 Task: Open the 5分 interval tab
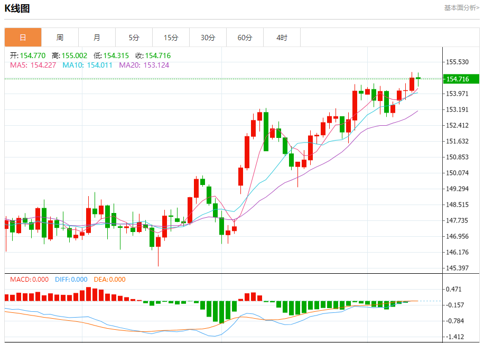click(x=134, y=38)
